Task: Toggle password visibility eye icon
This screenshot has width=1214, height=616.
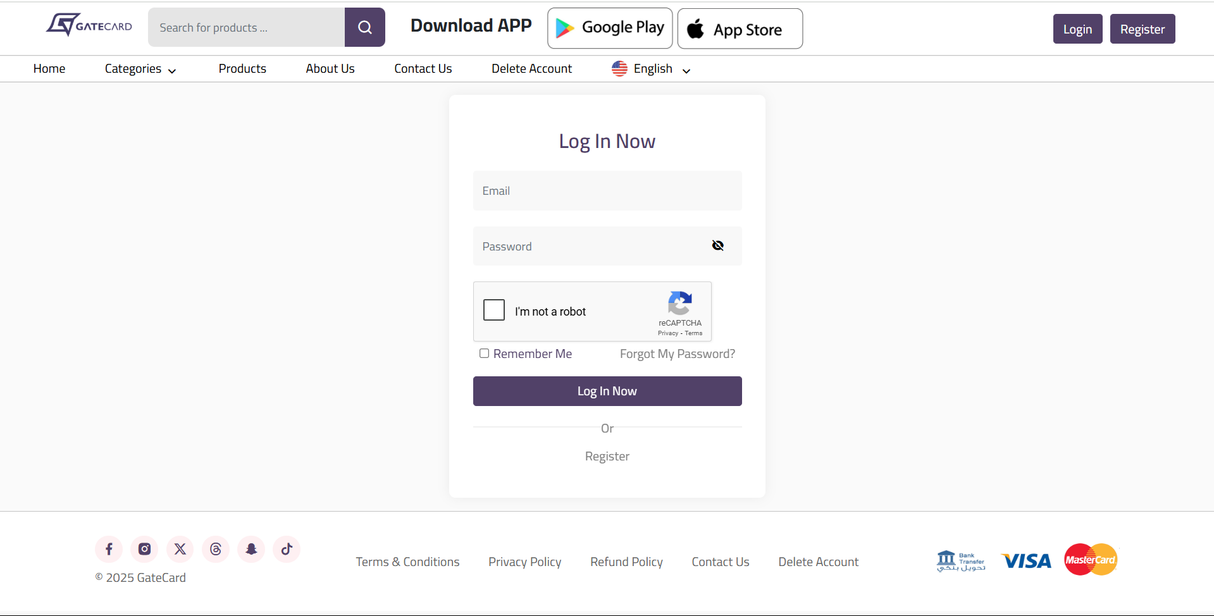Action: tap(717, 245)
